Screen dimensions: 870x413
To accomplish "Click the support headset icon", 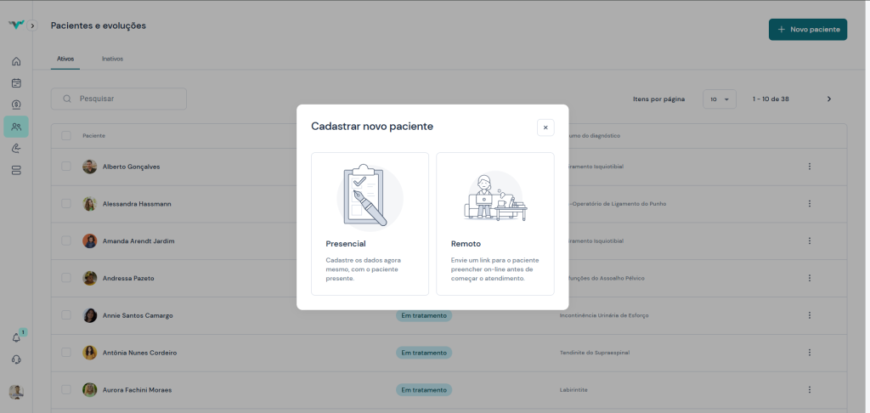I will [16, 359].
